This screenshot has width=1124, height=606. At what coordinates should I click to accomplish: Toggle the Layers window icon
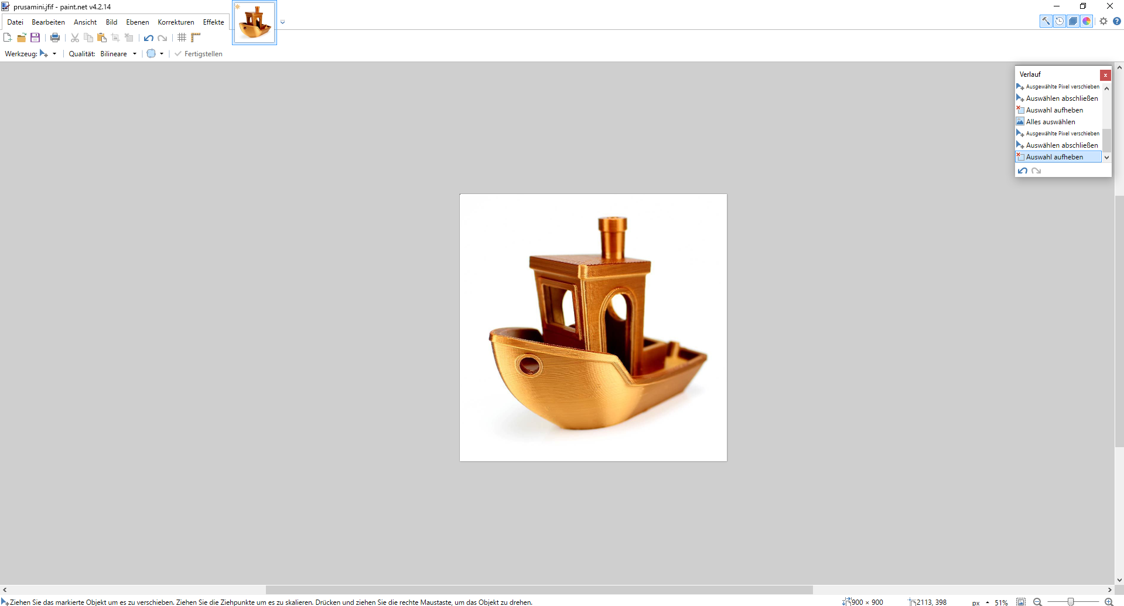click(x=1073, y=21)
